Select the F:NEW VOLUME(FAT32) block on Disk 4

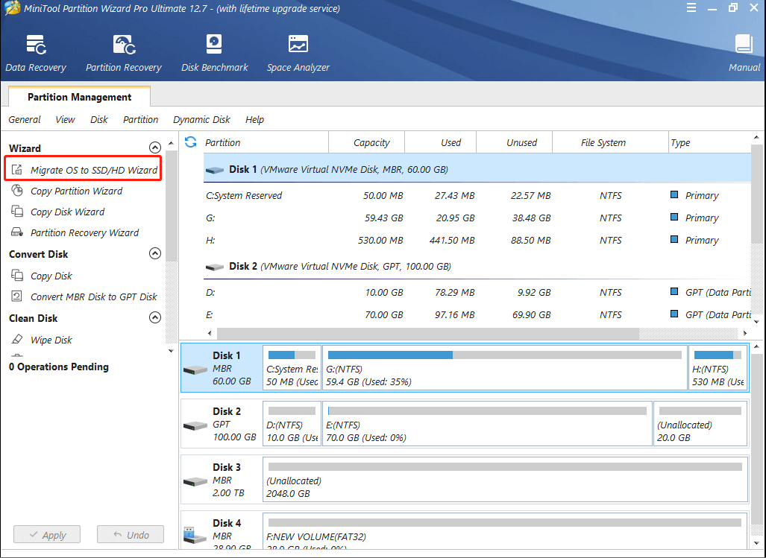click(x=505, y=531)
